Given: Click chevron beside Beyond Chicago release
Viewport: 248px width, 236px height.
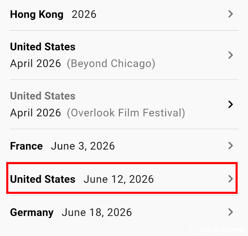Looking at the screenshot, I should 231,55.
